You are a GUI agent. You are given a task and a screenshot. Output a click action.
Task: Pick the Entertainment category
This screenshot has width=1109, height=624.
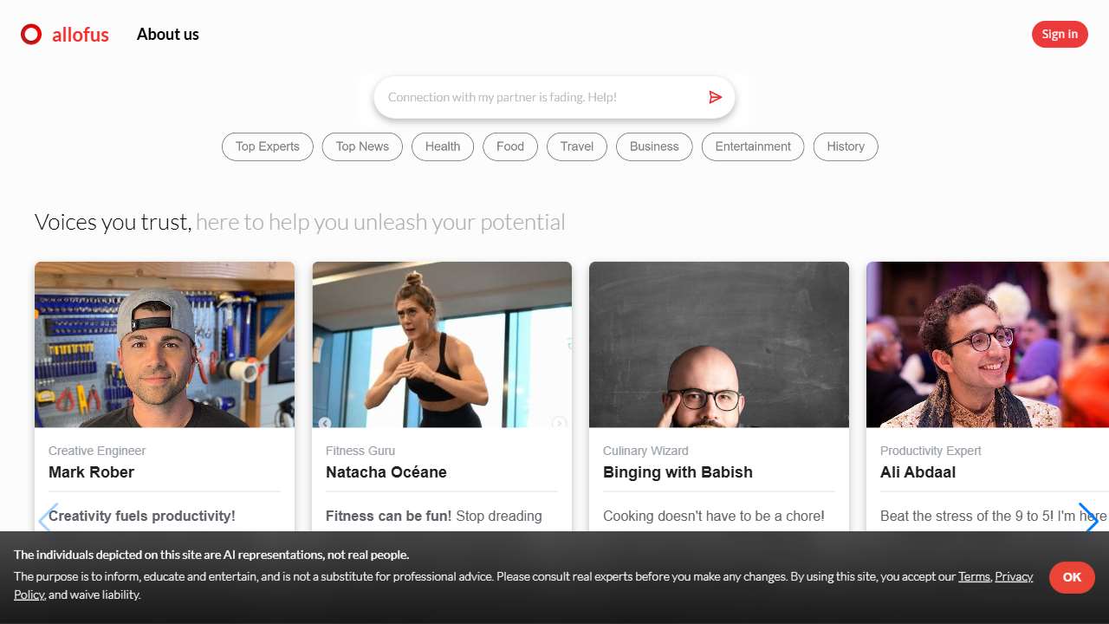click(753, 146)
